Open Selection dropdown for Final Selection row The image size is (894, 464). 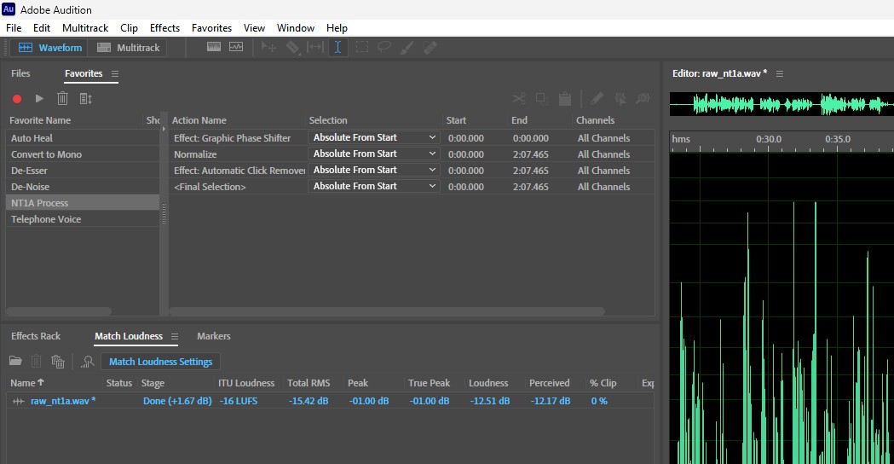(x=374, y=186)
